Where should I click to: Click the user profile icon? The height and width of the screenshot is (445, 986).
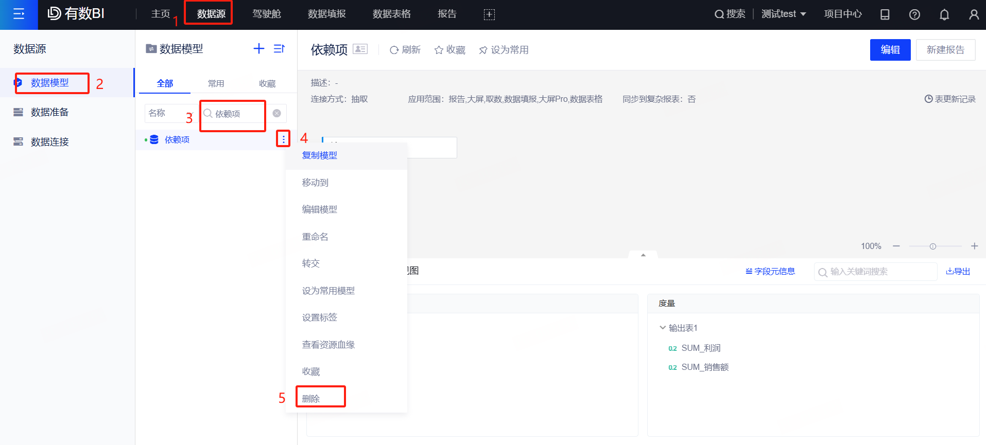pyautogui.click(x=974, y=14)
